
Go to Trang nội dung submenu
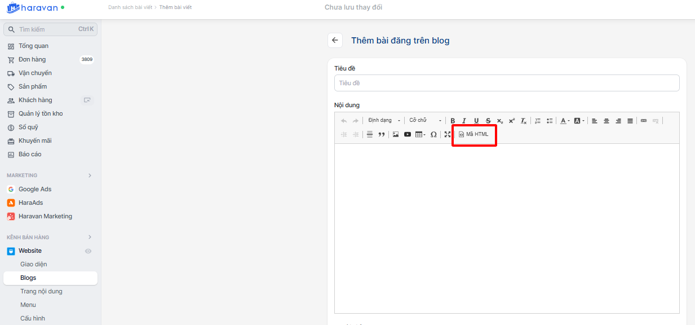[41, 291]
